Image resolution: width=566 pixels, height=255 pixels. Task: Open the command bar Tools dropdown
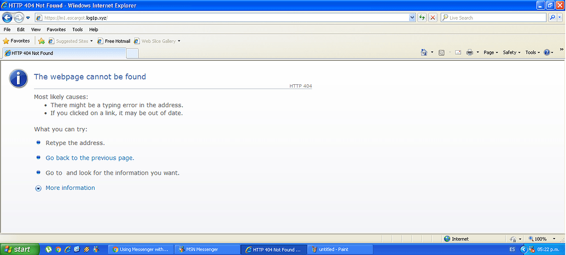pyautogui.click(x=533, y=53)
